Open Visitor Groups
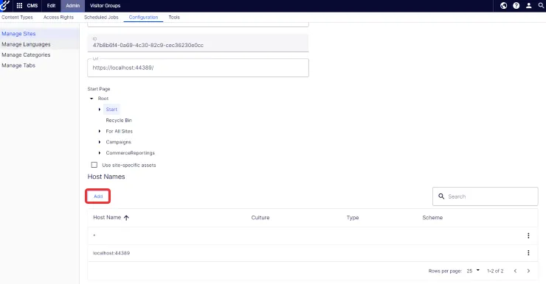Screen dimensions: 546x284 click(x=106, y=6)
